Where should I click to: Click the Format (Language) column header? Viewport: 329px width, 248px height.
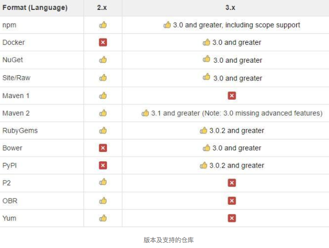[x=35, y=8]
